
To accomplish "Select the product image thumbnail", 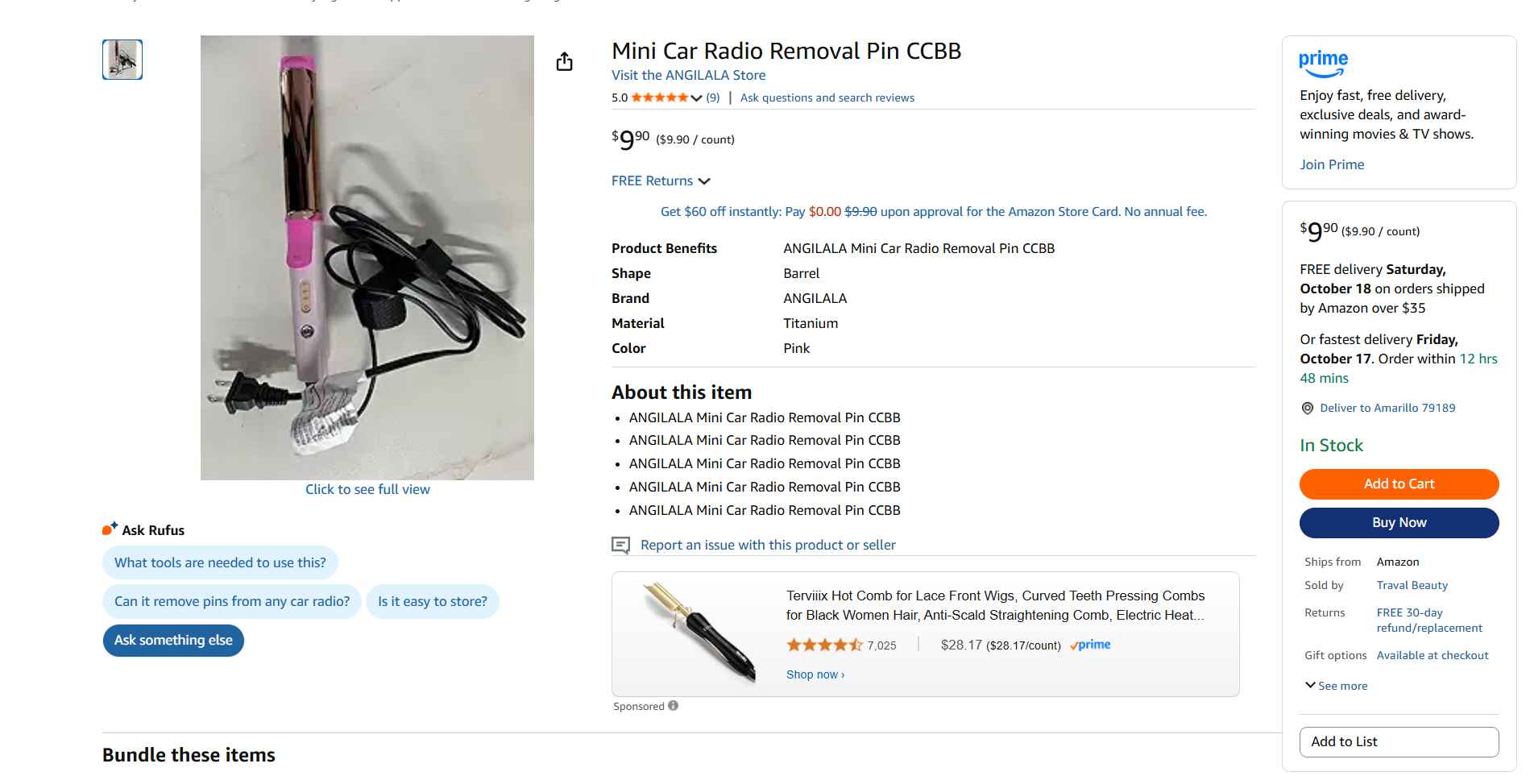I will pyautogui.click(x=122, y=60).
